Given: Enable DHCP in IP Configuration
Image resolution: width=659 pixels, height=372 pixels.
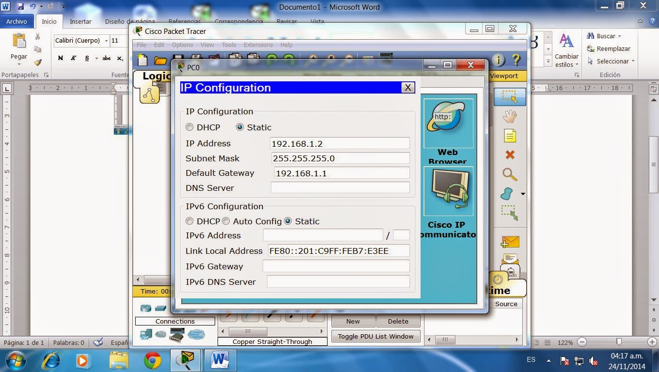Looking at the screenshot, I should pyautogui.click(x=189, y=127).
